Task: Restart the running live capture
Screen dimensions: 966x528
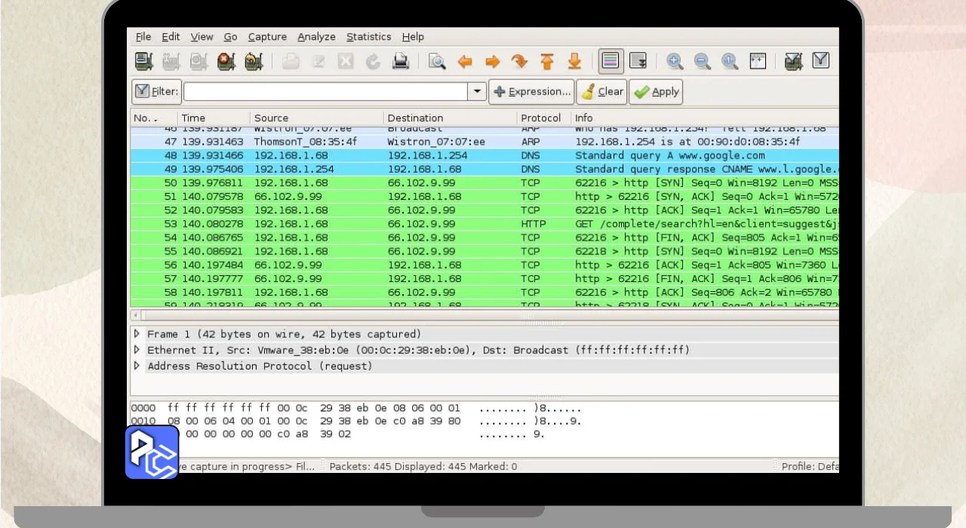Action: tap(254, 61)
